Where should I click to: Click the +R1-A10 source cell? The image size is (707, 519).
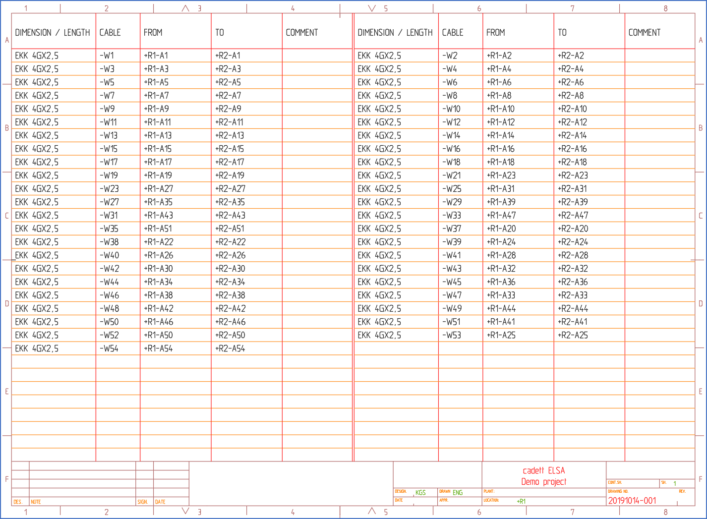(500, 109)
